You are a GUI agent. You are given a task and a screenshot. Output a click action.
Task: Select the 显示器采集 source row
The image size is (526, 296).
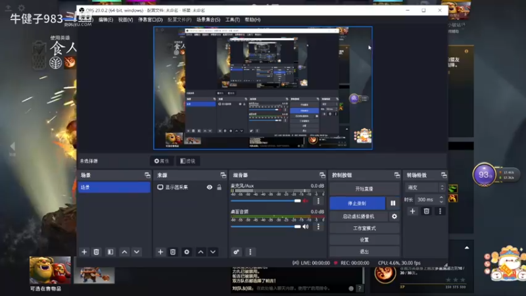click(190, 187)
